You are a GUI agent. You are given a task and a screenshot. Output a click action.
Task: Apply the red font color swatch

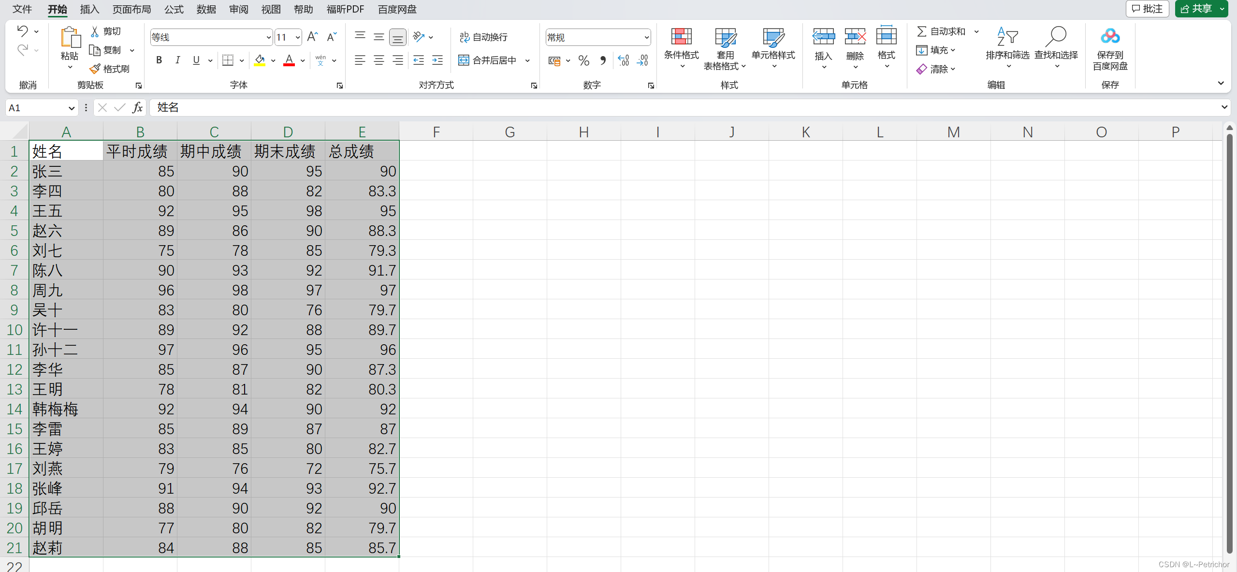point(289,60)
